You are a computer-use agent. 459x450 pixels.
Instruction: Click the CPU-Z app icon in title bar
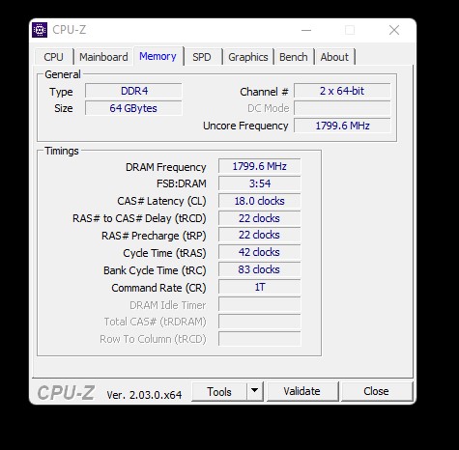(40, 30)
